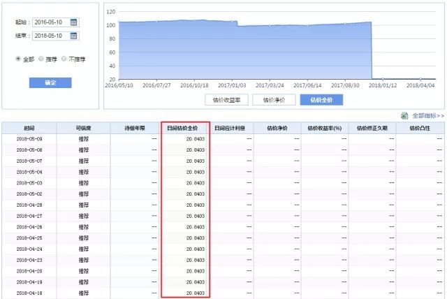Select the date cell 2018-05-09
The image size is (447, 299).
pyautogui.click(x=29, y=139)
